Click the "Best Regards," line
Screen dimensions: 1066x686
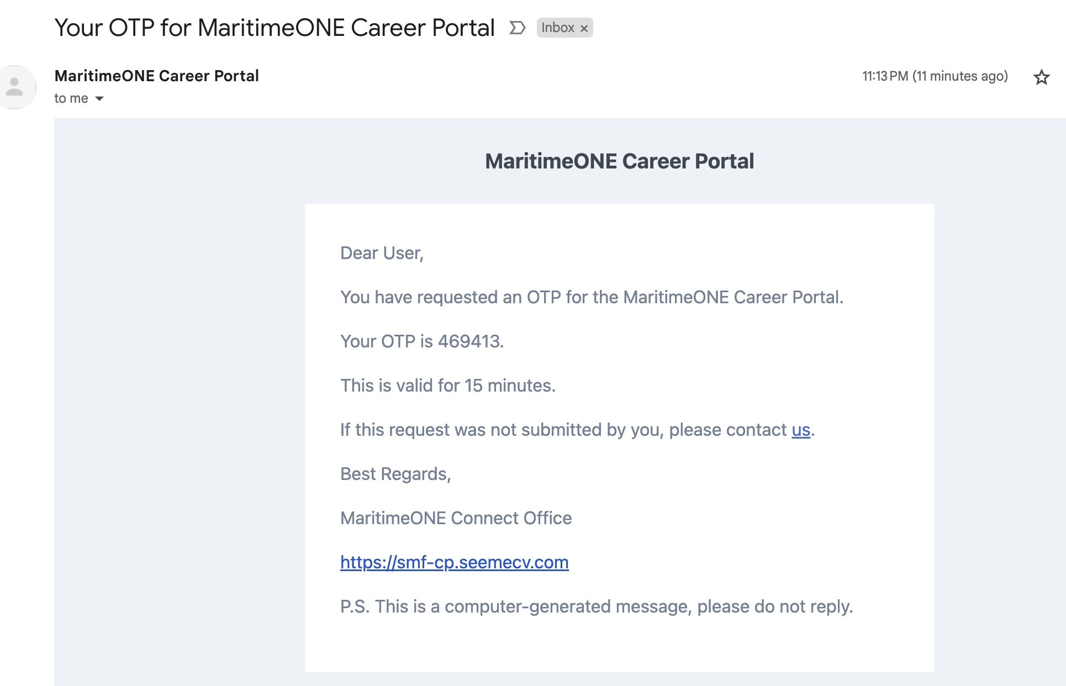point(395,474)
